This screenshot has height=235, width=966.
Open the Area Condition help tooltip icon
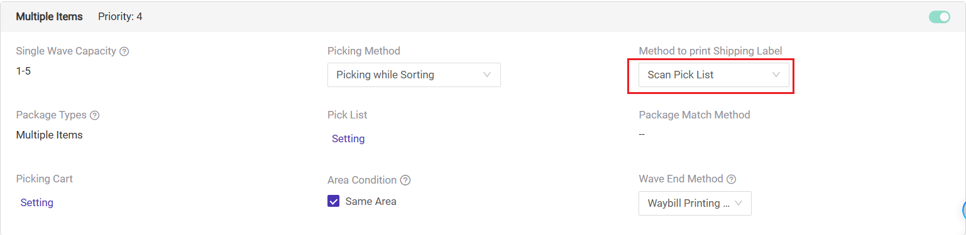tap(405, 180)
